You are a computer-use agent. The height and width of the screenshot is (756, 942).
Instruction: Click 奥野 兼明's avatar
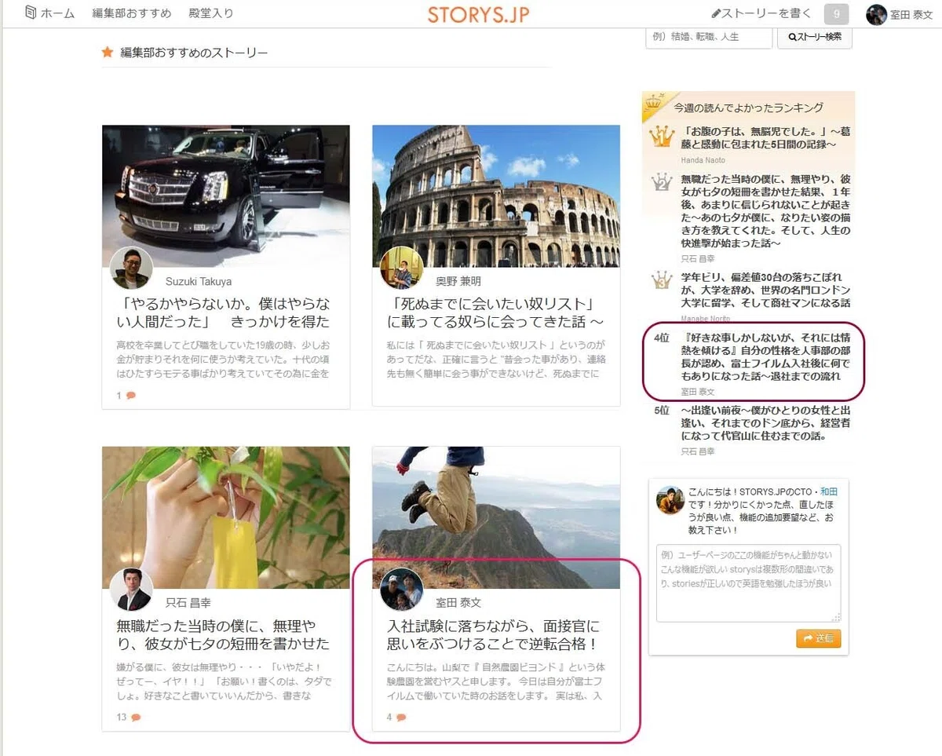click(401, 268)
